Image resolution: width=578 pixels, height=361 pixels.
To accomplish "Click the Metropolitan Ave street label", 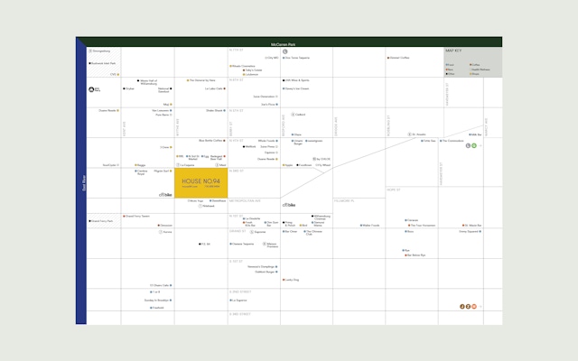I will coord(244,200).
